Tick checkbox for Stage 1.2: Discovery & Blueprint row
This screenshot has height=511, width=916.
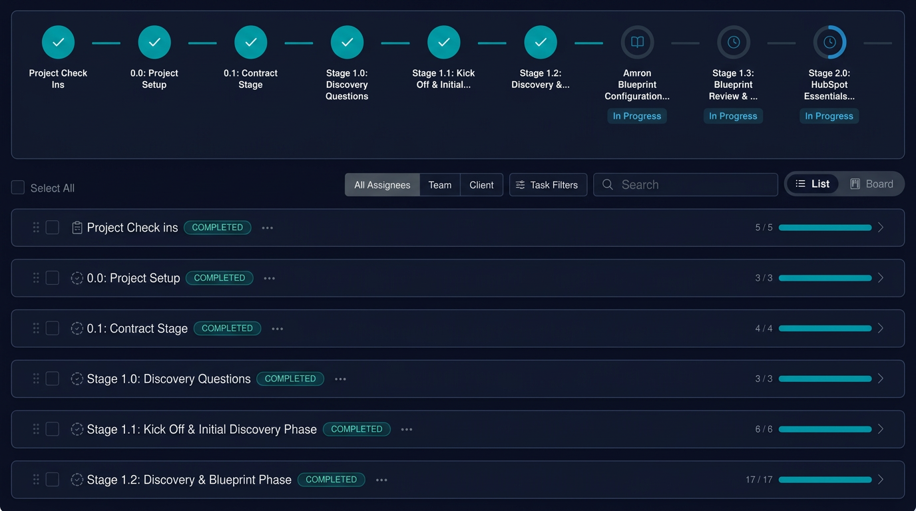click(x=53, y=480)
